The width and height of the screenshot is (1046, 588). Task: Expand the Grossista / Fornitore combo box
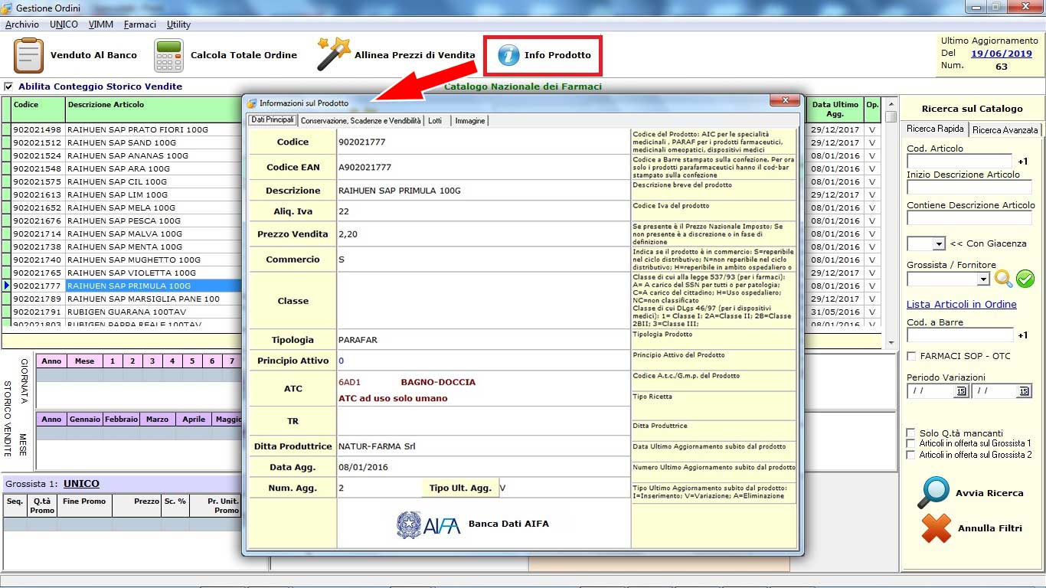click(984, 280)
